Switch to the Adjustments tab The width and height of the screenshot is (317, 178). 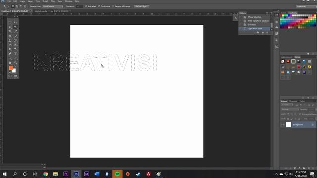pyautogui.click(x=287, y=57)
